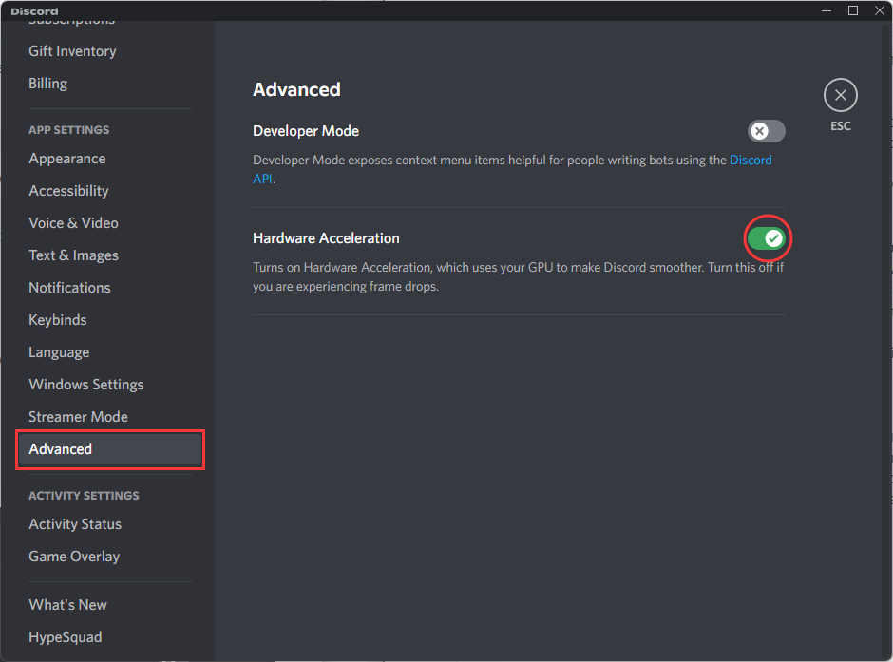The width and height of the screenshot is (893, 662).
Task: Select the Advanced settings tab
Action: pyautogui.click(x=60, y=449)
